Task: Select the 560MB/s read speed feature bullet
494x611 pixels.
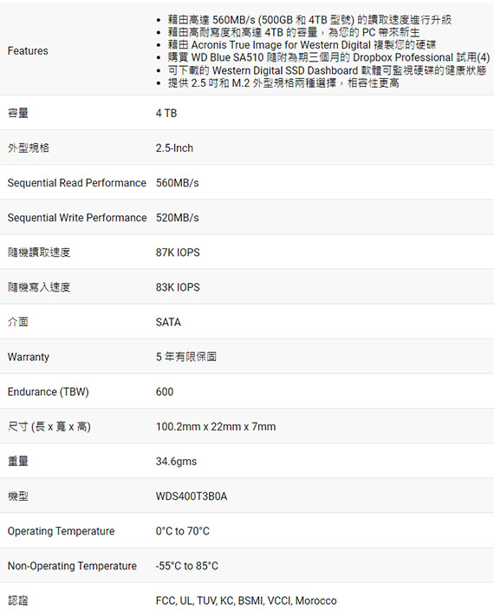Action: (x=309, y=19)
